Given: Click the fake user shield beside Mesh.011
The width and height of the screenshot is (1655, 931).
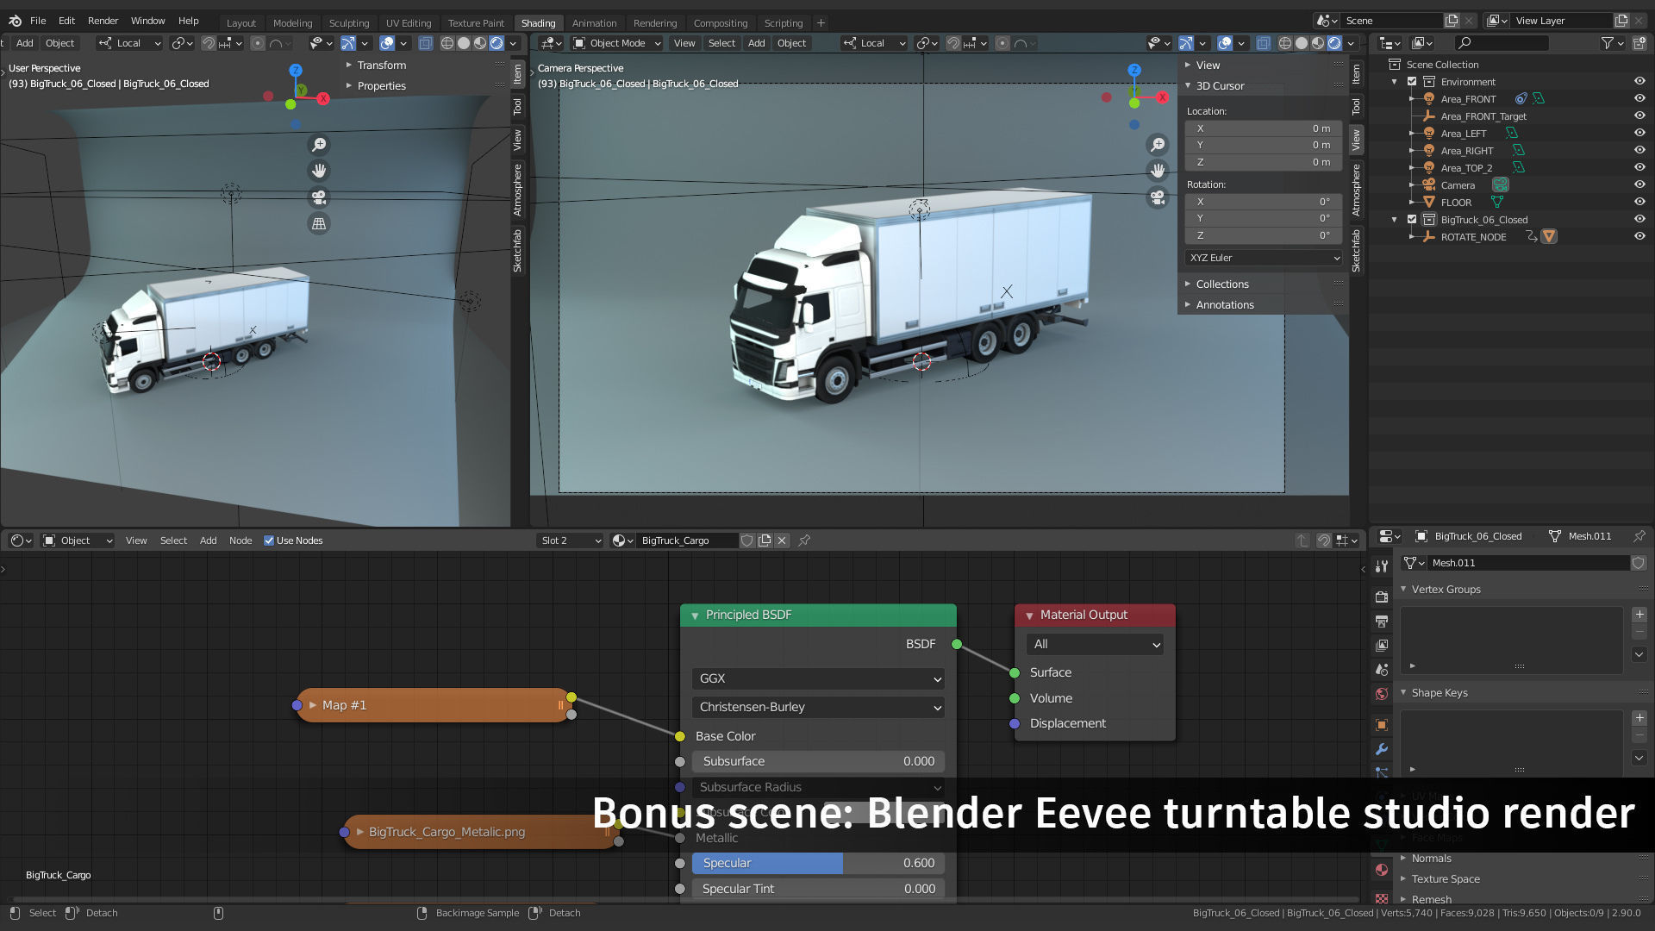Looking at the screenshot, I should point(1639,563).
